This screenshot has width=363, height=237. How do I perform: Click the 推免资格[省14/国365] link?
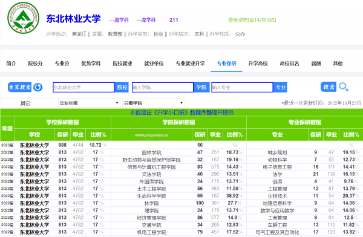(252, 20)
